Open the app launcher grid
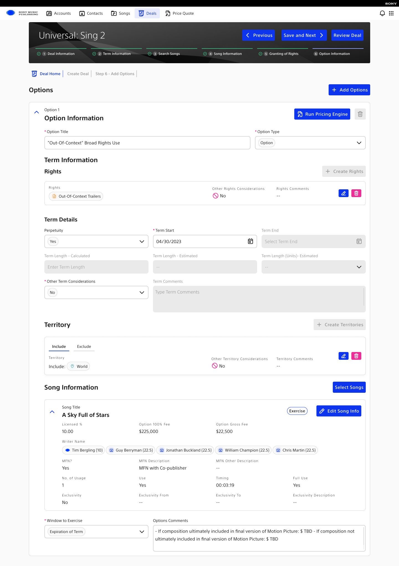The height and width of the screenshot is (566, 399). pyautogui.click(x=391, y=13)
